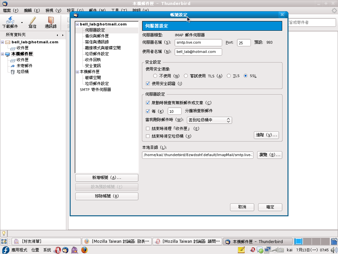Select the SSL radio button
This screenshot has height=254, width=338.
[246, 76]
